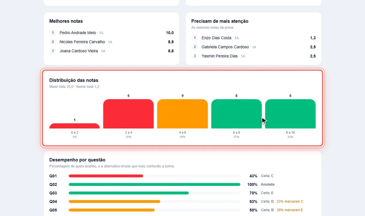Click the Q01 question label

(x=53, y=176)
